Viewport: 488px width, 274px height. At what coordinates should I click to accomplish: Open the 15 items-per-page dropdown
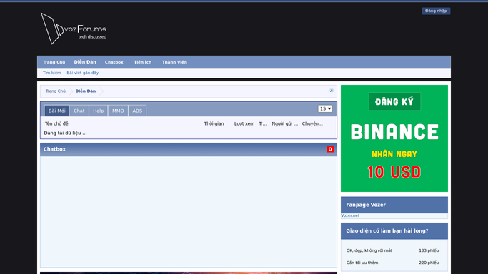point(325,108)
